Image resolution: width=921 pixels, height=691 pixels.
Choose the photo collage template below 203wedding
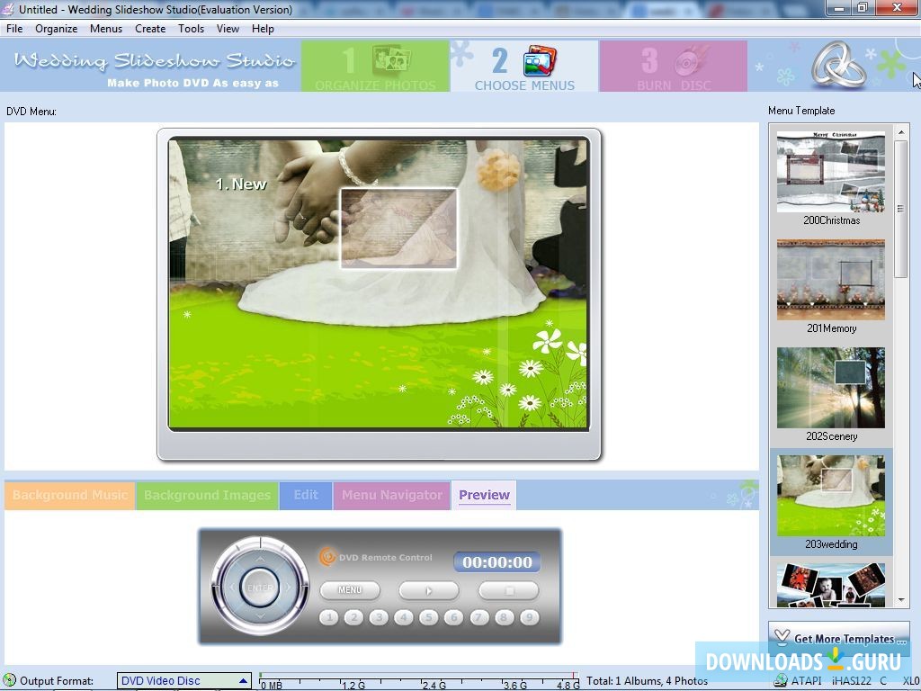point(830,585)
